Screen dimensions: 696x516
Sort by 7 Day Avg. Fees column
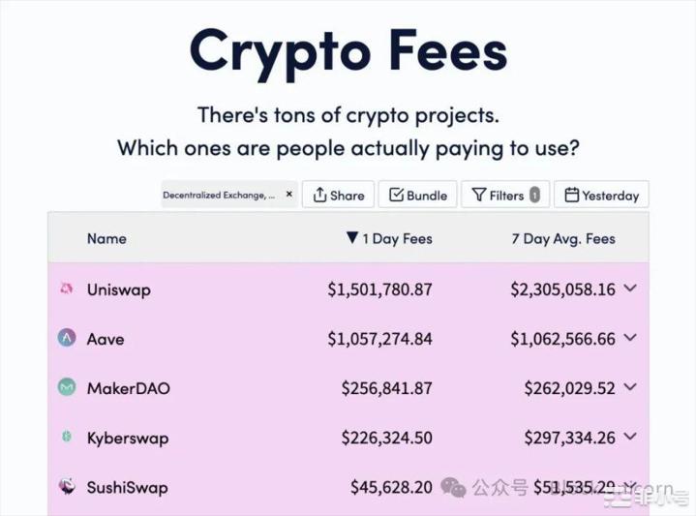[563, 238]
